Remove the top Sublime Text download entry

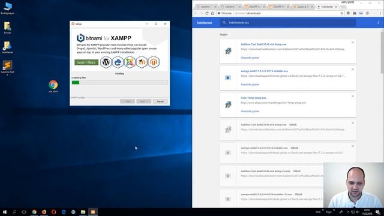pyautogui.click(x=353, y=43)
